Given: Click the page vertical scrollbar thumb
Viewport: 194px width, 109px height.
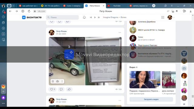Looking at the screenshot, I should pyautogui.click(x=193, y=96).
